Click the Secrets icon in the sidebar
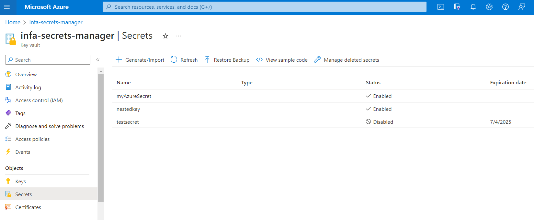Image resolution: width=534 pixels, height=220 pixels. pos(8,194)
